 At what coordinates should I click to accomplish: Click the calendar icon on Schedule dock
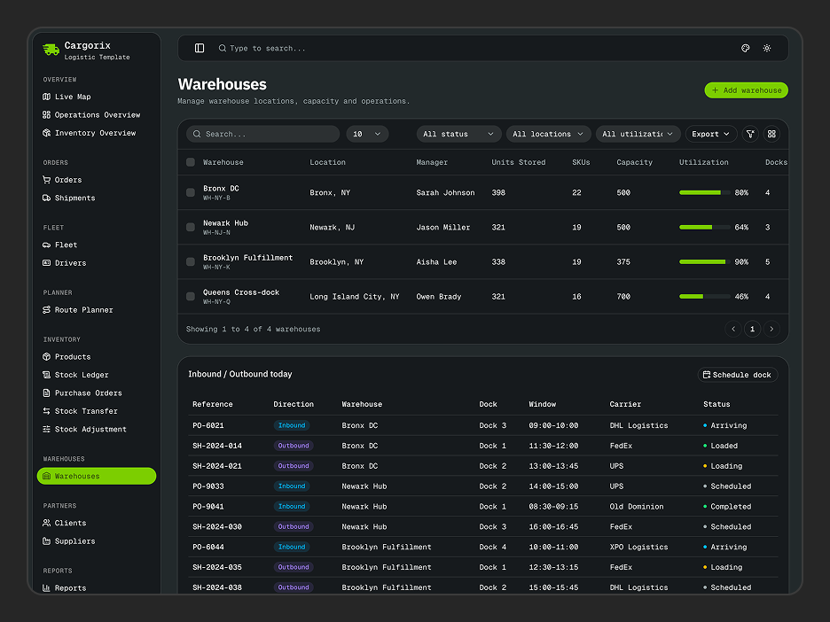(x=706, y=375)
